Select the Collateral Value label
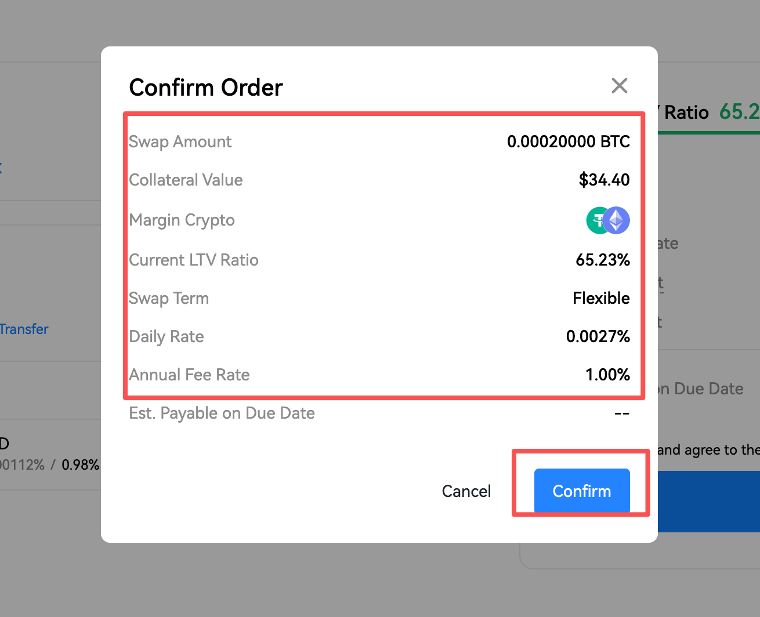The image size is (760, 617). click(x=186, y=180)
